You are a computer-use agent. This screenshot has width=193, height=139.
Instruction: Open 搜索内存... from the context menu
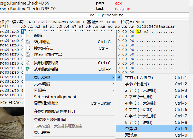pyautogui.click(x=70, y=48)
